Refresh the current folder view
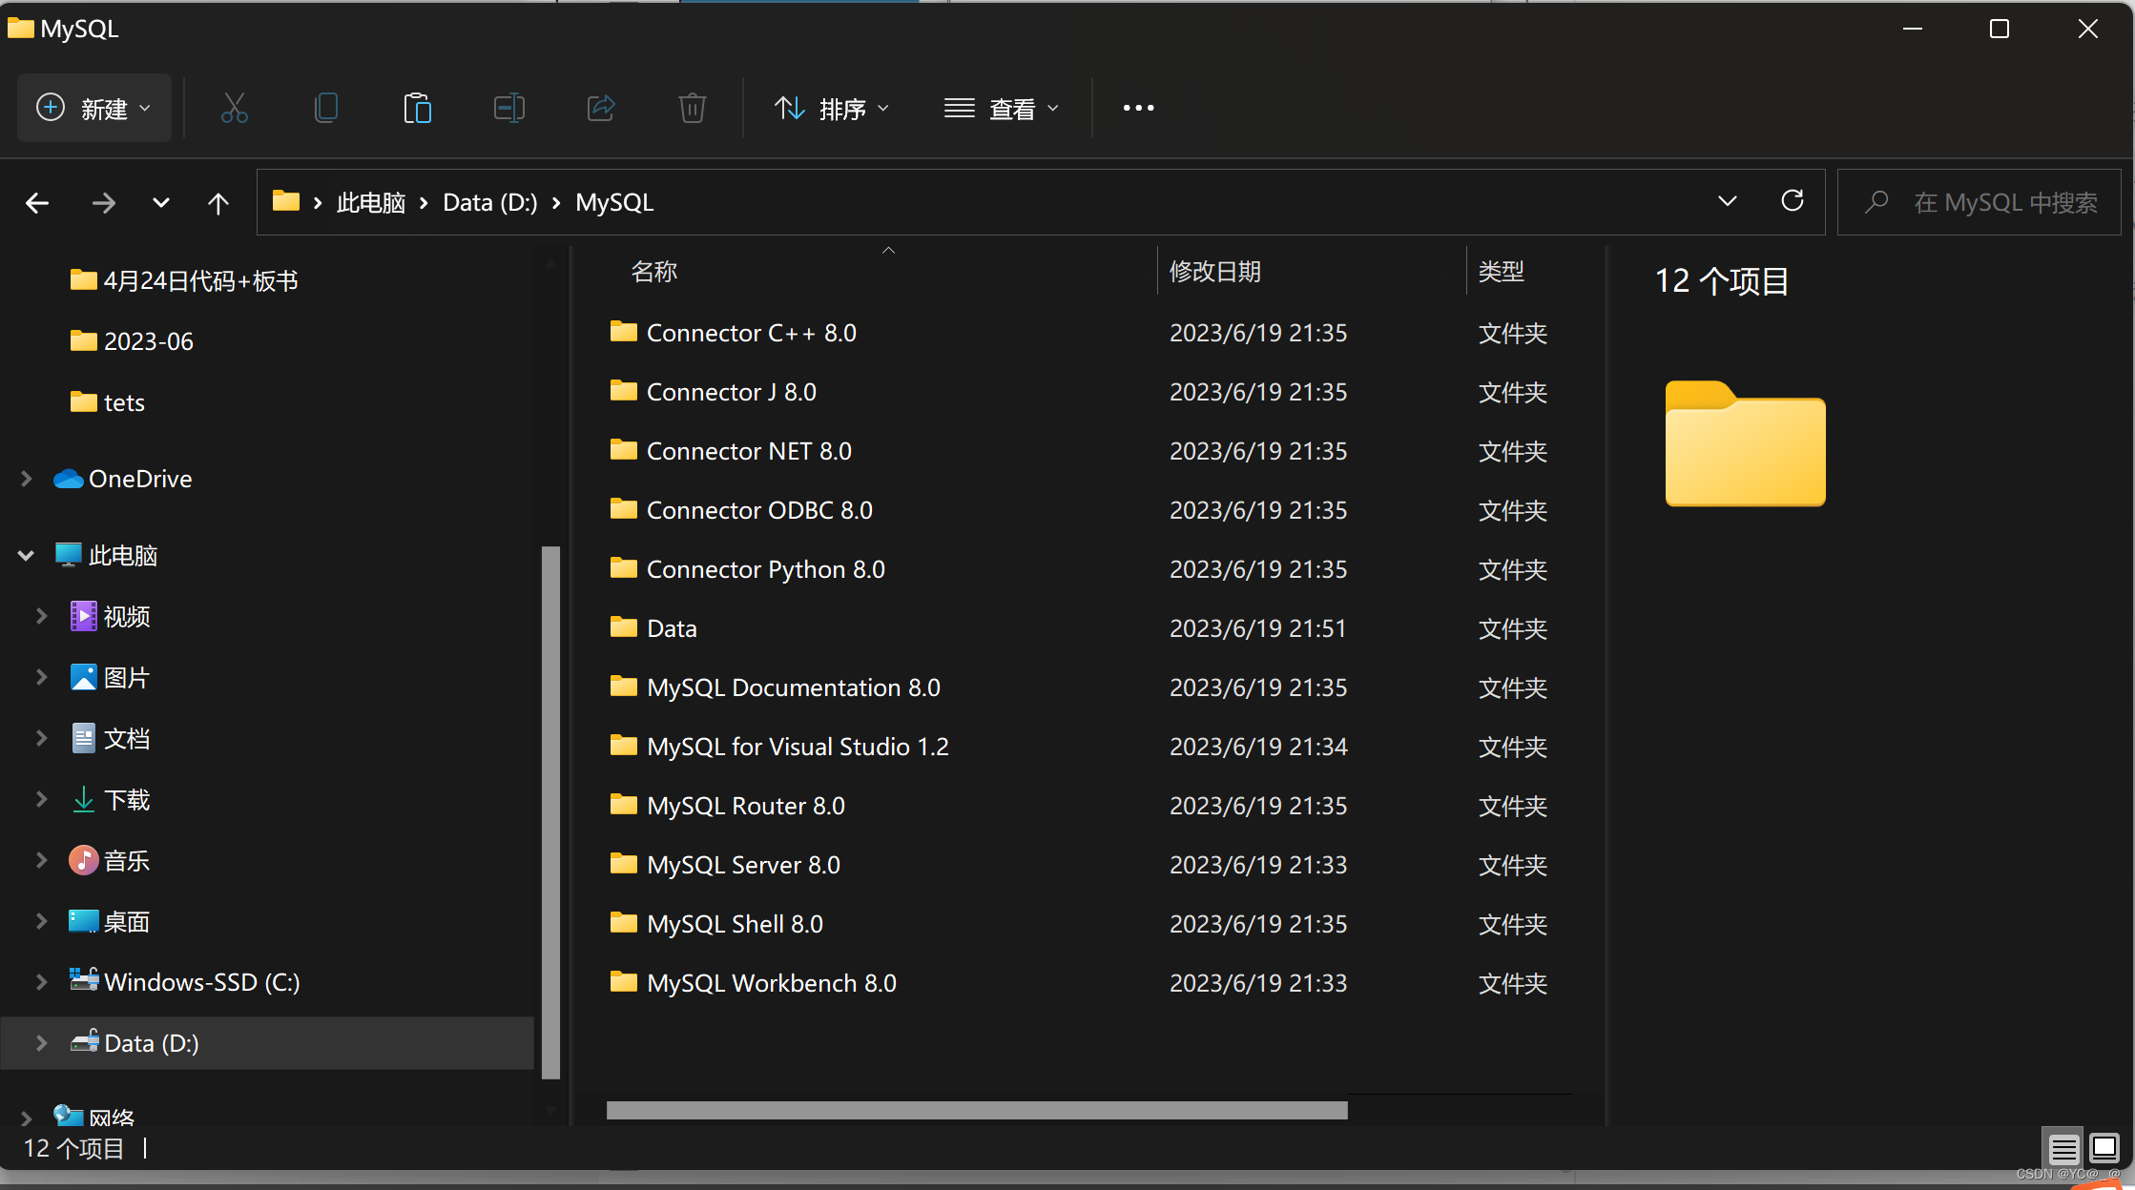The image size is (2135, 1190). (x=1793, y=201)
